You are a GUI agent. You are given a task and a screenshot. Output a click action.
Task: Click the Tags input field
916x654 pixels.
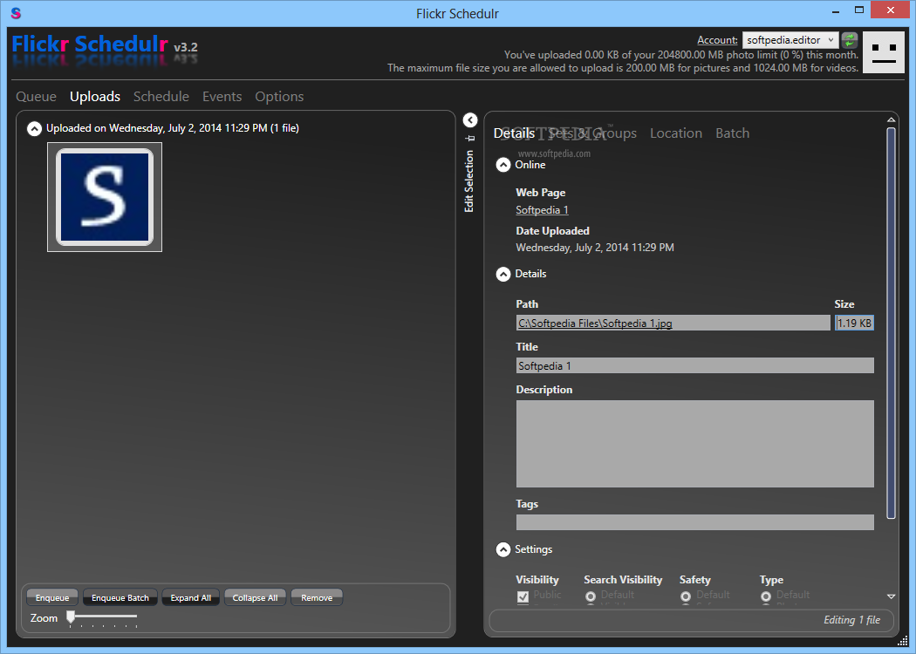[x=695, y=522]
